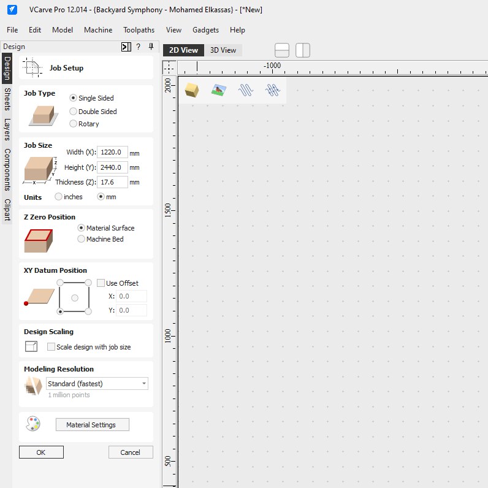Click the vertical split view icon
The image size is (488, 488).
click(x=303, y=50)
